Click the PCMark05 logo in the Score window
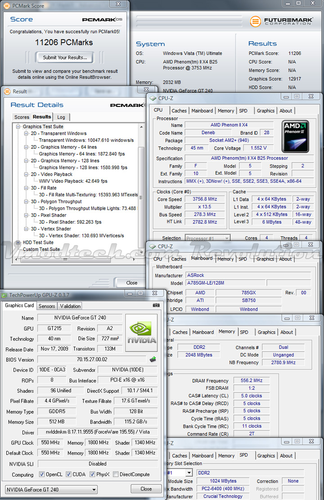The width and height of the screenshot is (324, 500). point(102,19)
